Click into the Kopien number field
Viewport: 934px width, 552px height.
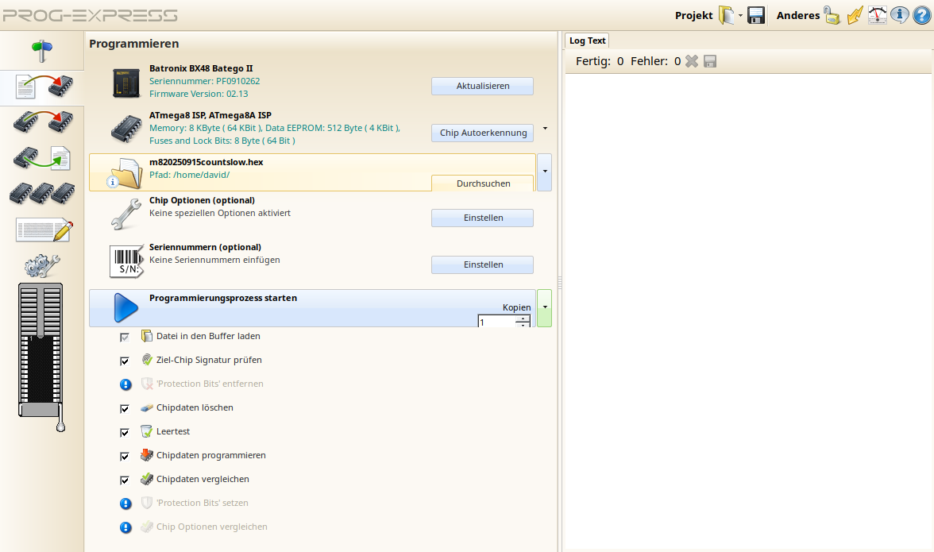496,322
